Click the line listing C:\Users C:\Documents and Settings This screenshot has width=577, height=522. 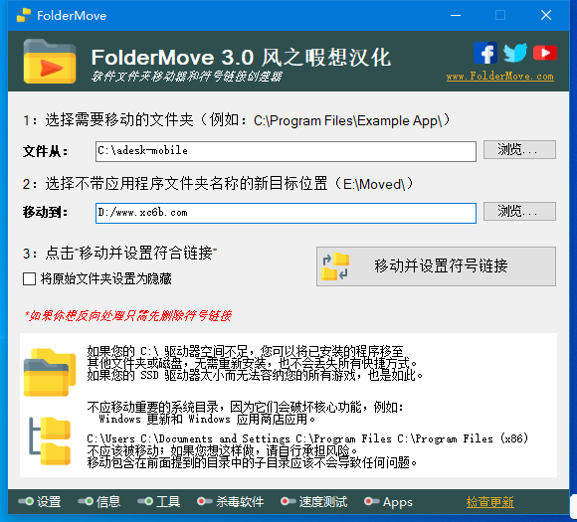click(307, 438)
